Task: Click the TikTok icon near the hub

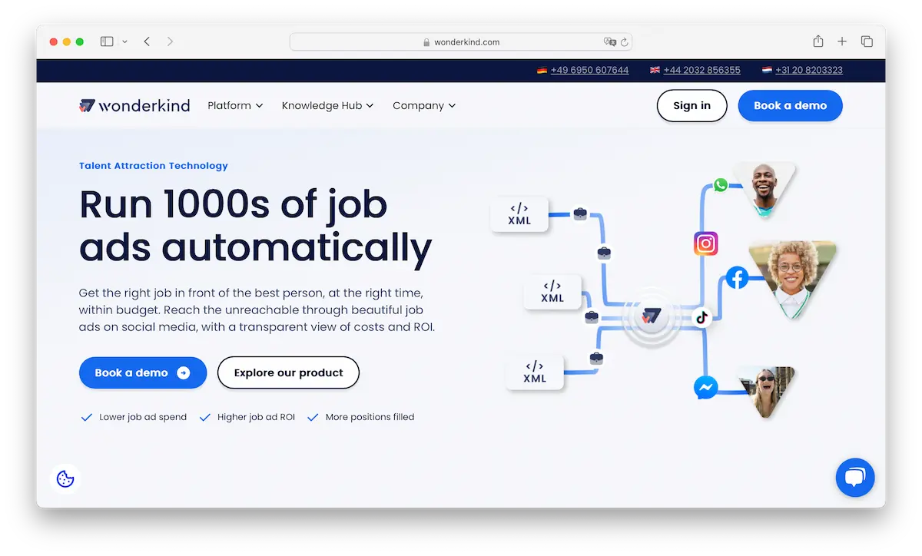Action: (702, 316)
